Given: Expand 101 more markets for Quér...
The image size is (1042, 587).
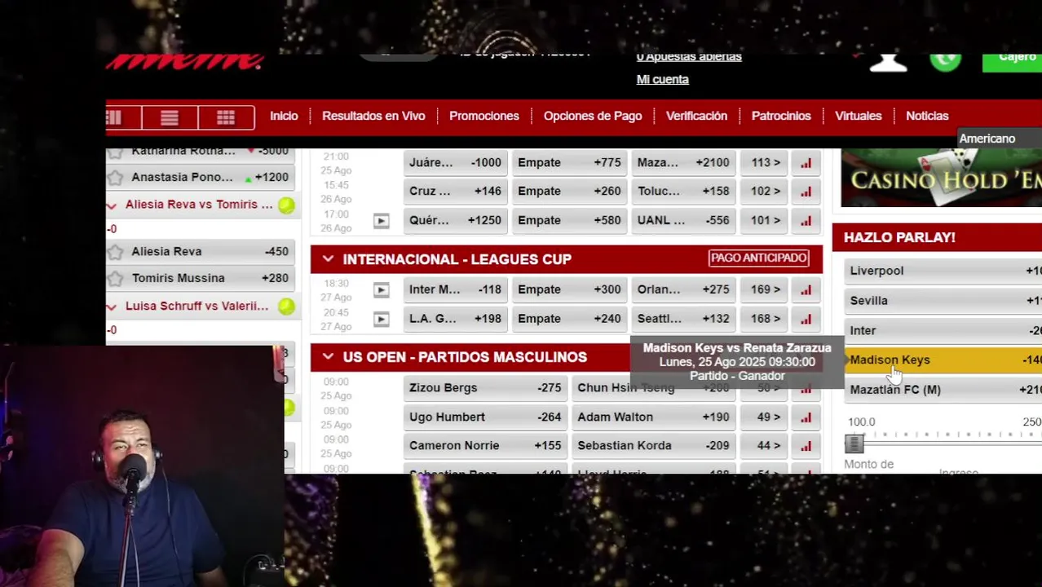Looking at the screenshot, I should (766, 220).
